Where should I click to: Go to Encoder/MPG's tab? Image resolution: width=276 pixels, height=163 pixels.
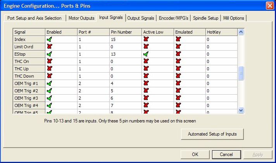pyautogui.click(x=174, y=18)
